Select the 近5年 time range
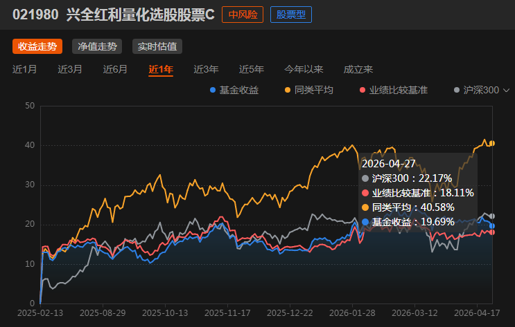 251,69
